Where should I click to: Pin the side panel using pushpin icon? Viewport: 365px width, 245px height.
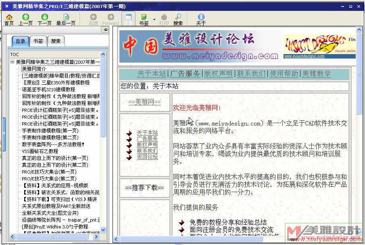(105, 29)
